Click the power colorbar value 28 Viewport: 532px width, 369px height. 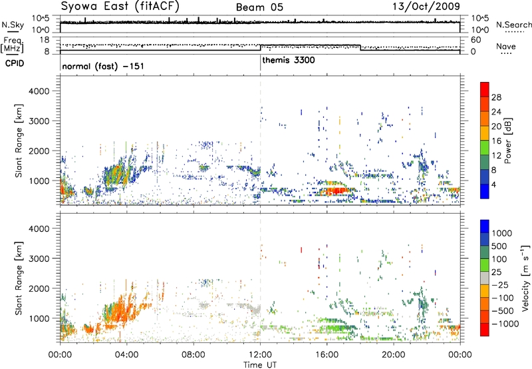pos(496,97)
